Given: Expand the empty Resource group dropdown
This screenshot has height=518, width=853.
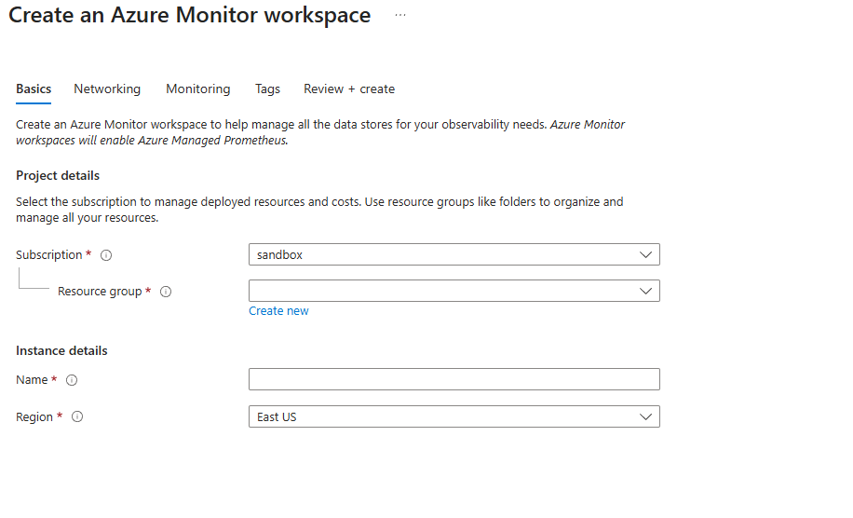Looking at the screenshot, I should tap(454, 291).
